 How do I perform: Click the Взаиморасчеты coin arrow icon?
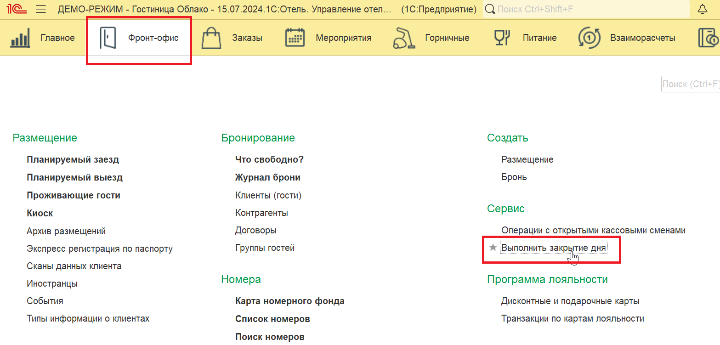(590, 38)
